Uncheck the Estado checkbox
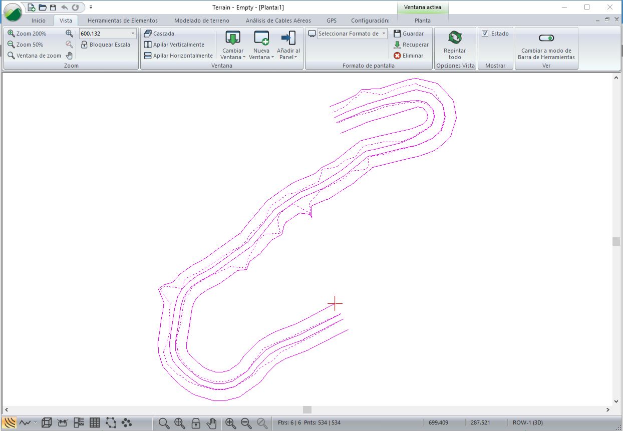This screenshot has width=623, height=431. click(x=485, y=34)
